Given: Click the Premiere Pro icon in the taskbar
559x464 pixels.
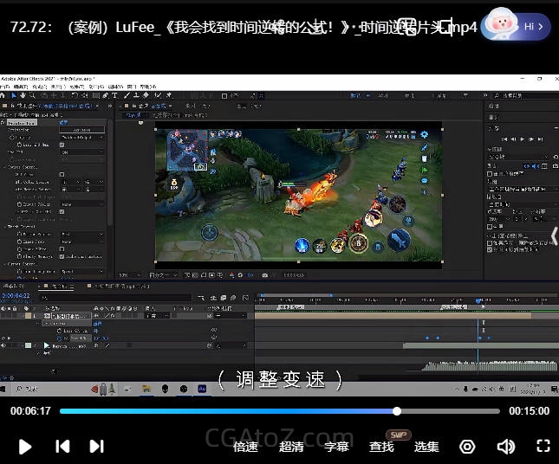Looking at the screenshot, I should (201, 390).
